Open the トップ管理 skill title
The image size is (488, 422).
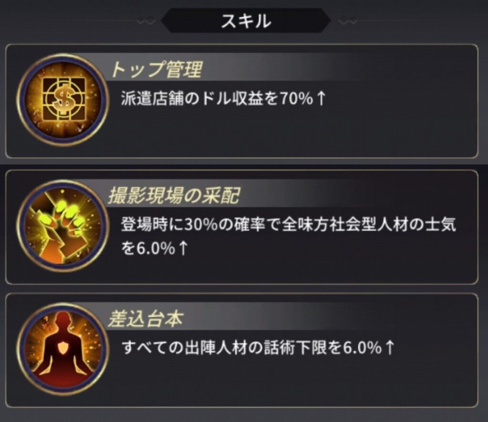click(x=156, y=69)
